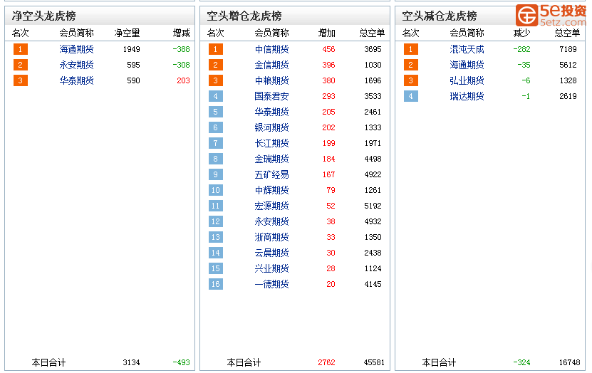The width and height of the screenshot is (592, 373).
Task: Select 中辉期货 member link
Action: (x=271, y=190)
